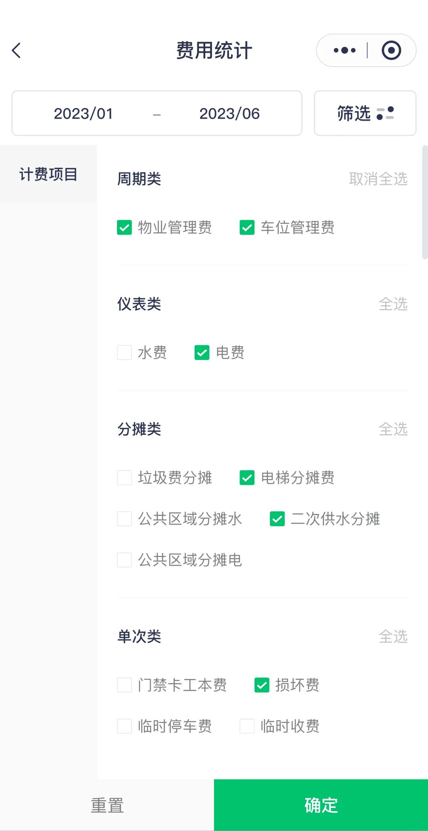Uncheck the 物业管理费 checkbox
The height and width of the screenshot is (831, 428).
(124, 228)
